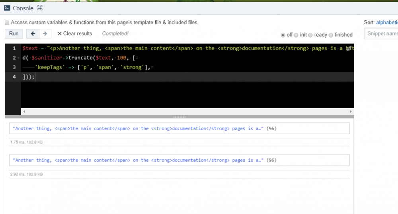Screen dimensions: 398x214
Task: Go to next history entry arrow
Action: pos(45,34)
